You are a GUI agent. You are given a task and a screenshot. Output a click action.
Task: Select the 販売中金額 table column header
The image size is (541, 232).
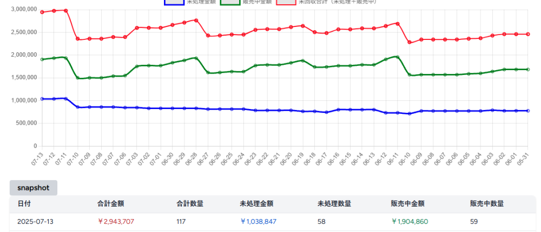[x=407, y=204]
